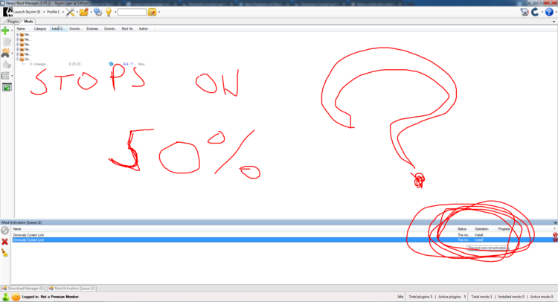Click the light bulb tips icon
The height and width of the screenshot is (302, 558).
pos(109,12)
